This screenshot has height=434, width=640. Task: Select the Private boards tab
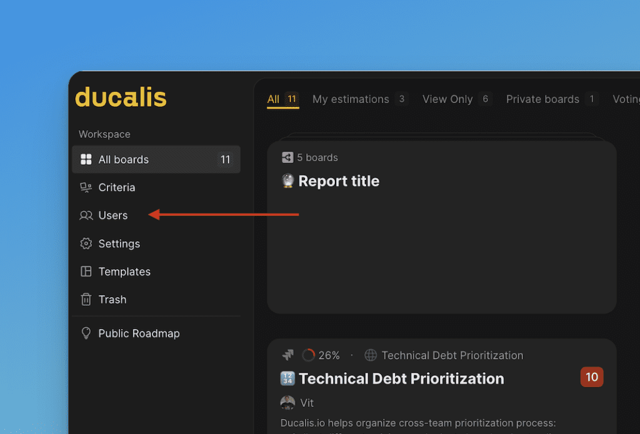click(542, 99)
